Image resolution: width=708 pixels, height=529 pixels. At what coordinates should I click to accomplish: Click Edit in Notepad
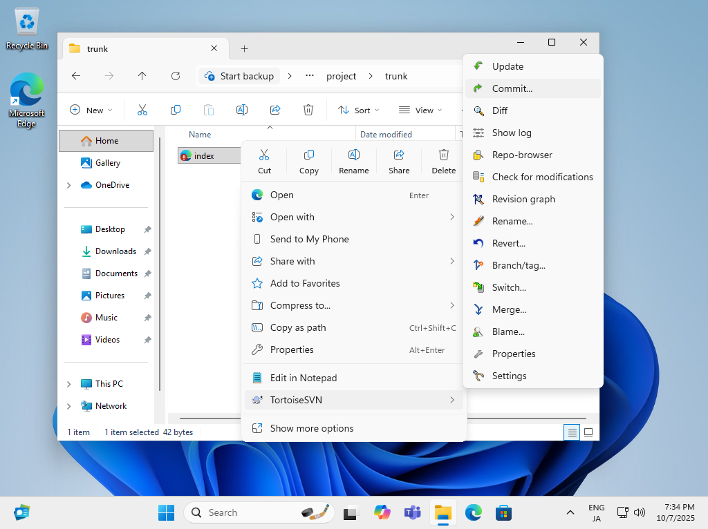(x=303, y=378)
